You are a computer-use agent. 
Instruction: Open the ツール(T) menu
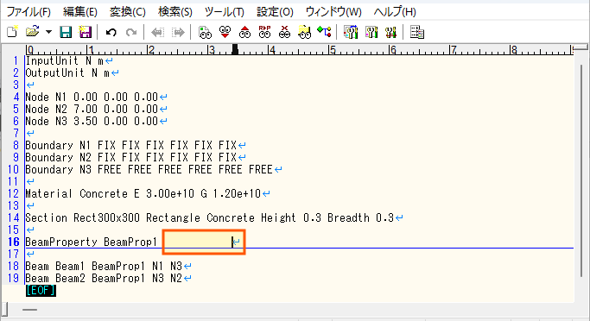pos(225,12)
